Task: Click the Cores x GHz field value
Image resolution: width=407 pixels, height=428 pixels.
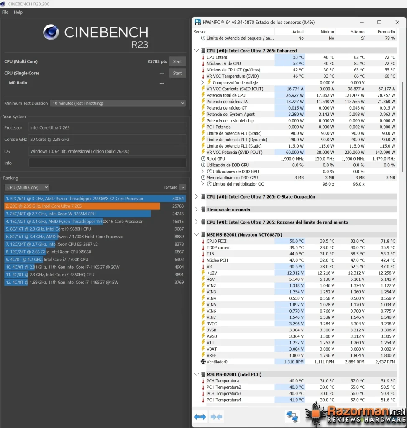Action: click(108, 139)
